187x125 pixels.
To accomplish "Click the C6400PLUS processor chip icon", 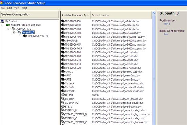I will pos(63,41).
